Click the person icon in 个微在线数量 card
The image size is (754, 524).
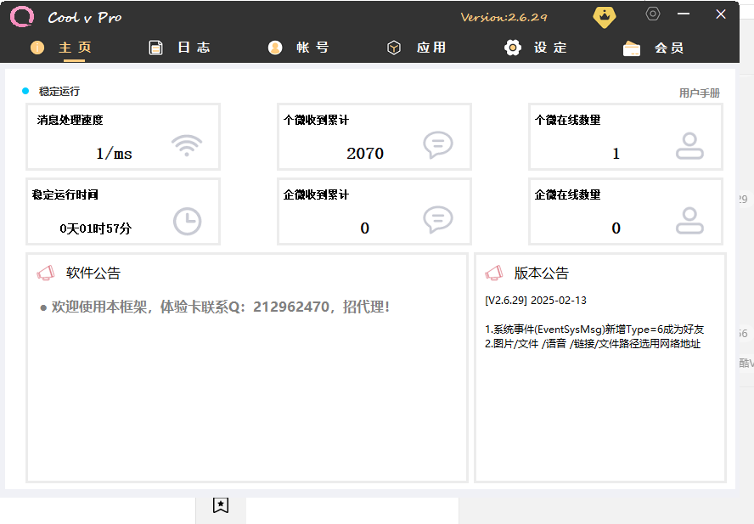click(689, 146)
